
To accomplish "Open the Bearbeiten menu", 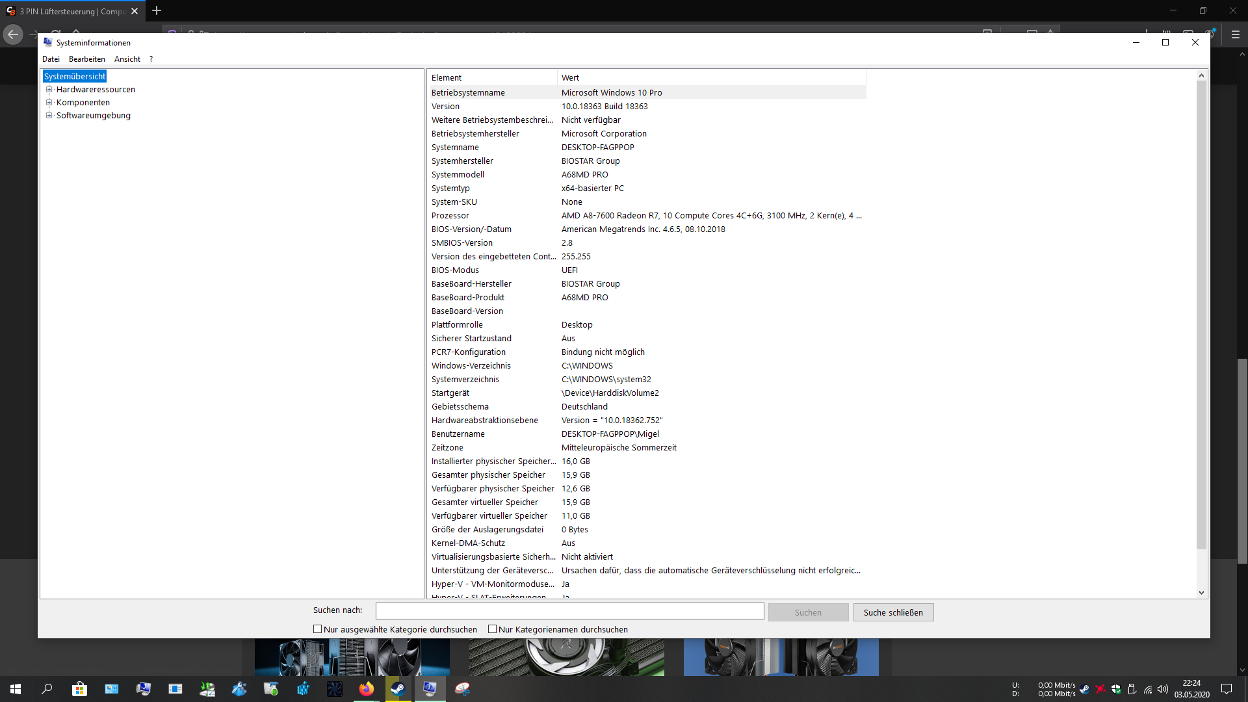I will pos(87,59).
